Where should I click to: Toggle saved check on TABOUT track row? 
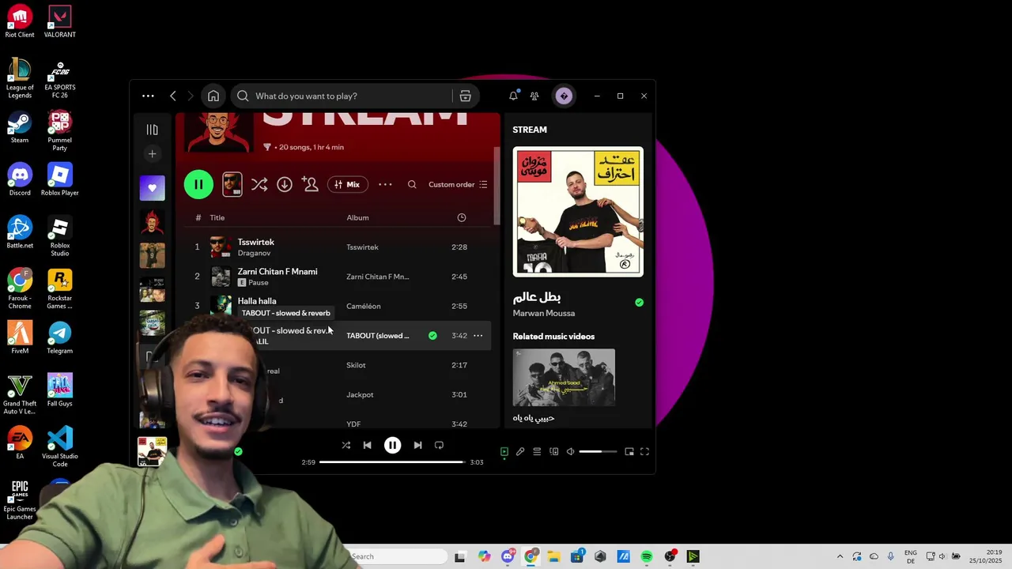pos(432,336)
